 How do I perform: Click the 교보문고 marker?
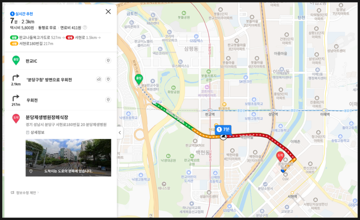coord(287,207)
